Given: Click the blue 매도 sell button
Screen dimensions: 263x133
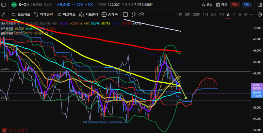Looking at the screenshot, I should coord(247,5).
